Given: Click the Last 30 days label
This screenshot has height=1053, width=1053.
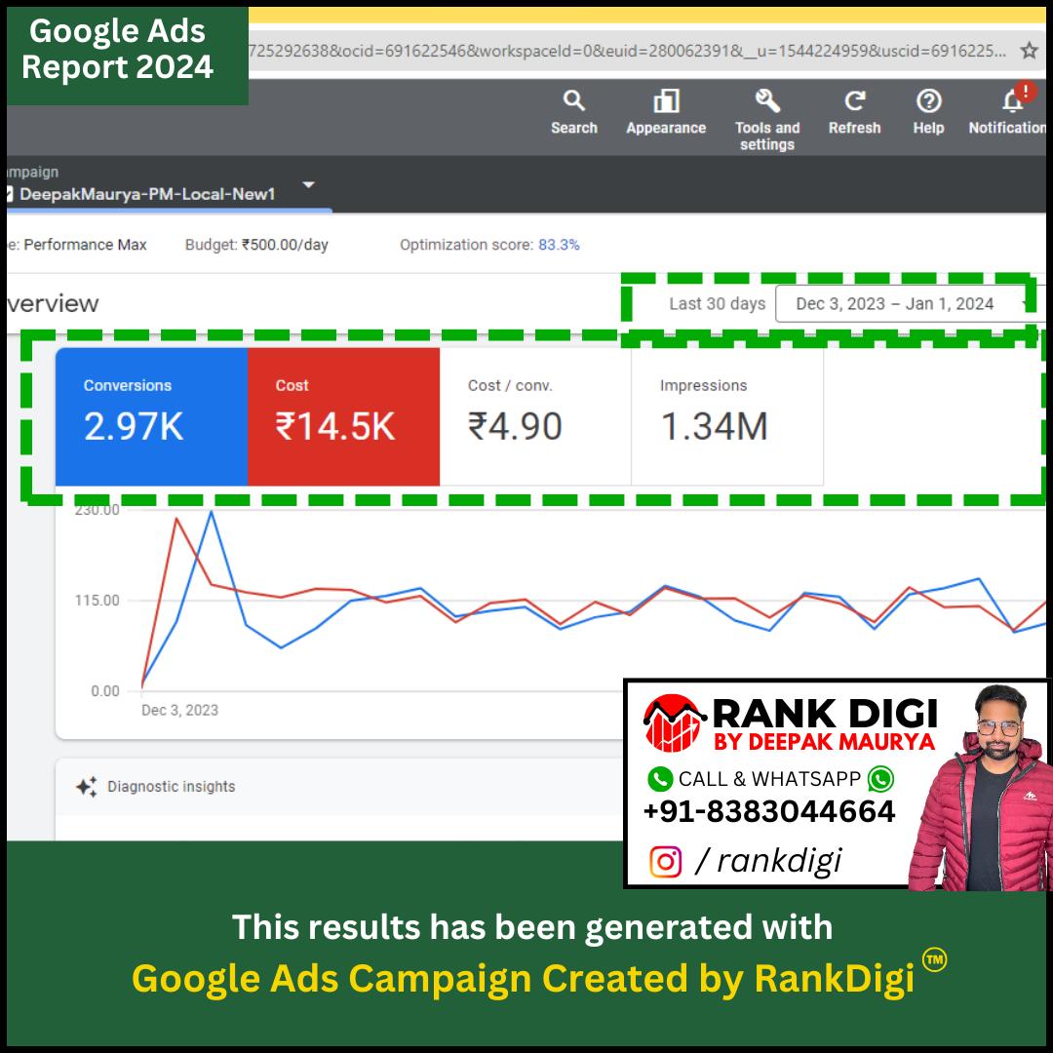Looking at the screenshot, I should pos(717,303).
